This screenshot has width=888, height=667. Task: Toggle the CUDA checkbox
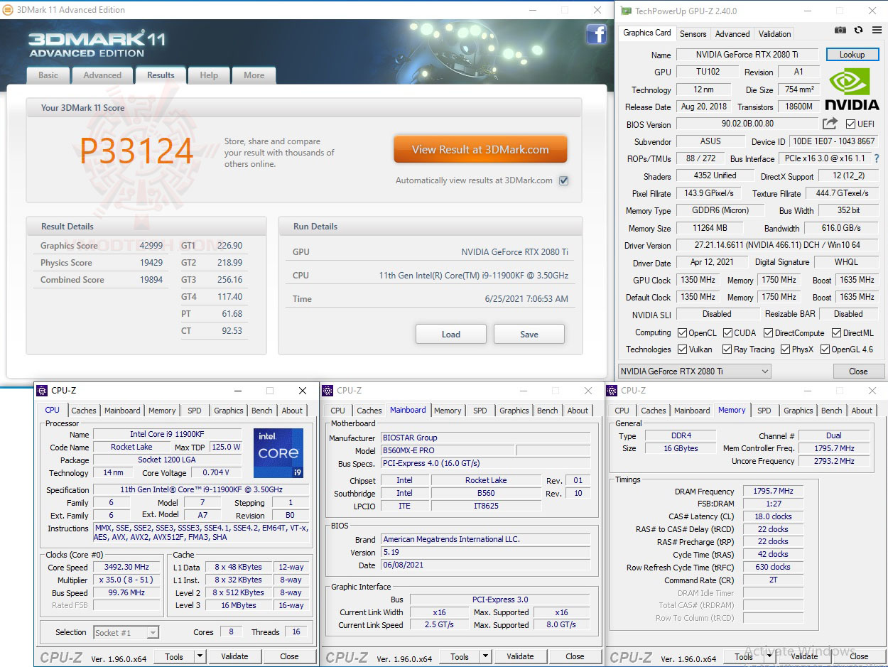pyautogui.click(x=728, y=332)
